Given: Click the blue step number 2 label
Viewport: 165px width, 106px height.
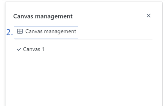Looking at the screenshot, I should pyautogui.click(x=9, y=32).
